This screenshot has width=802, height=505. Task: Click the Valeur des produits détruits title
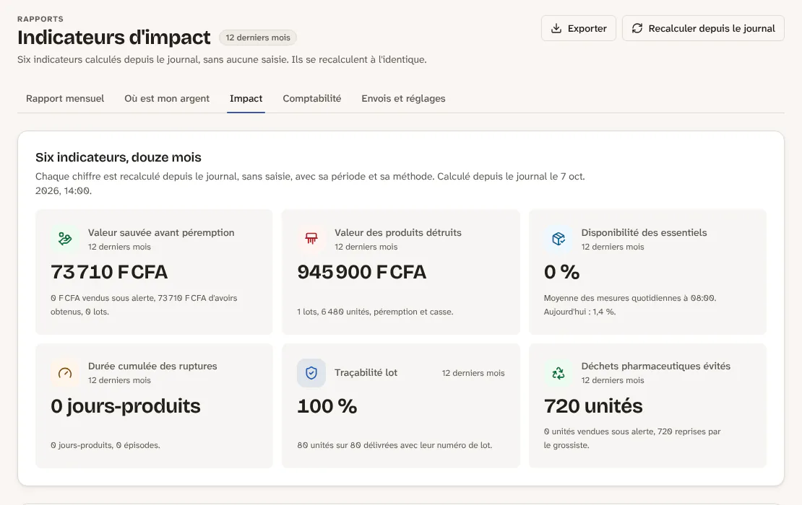[x=398, y=232]
